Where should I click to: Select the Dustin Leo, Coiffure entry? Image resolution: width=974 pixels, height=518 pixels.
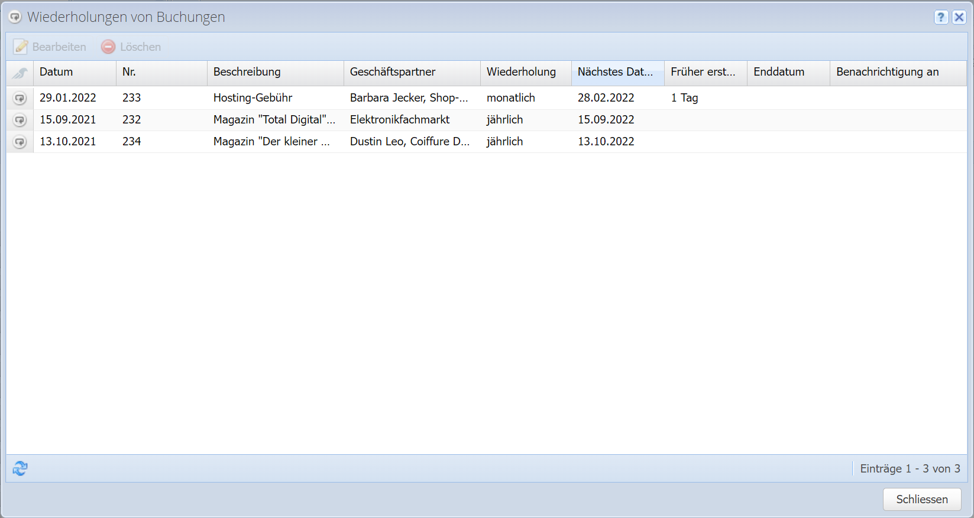[409, 142]
